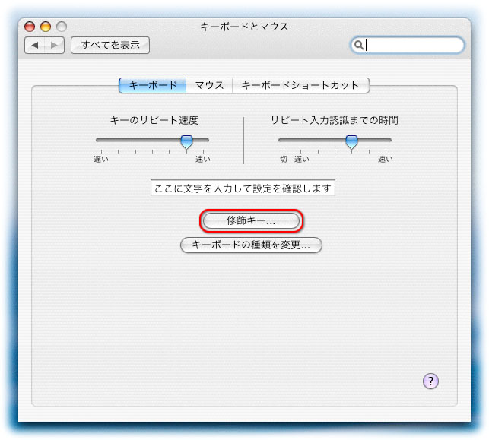The width and height of the screenshot is (489, 440).
Task: Set key repeat speed to the 遅い end
Action: pyautogui.click(x=98, y=141)
